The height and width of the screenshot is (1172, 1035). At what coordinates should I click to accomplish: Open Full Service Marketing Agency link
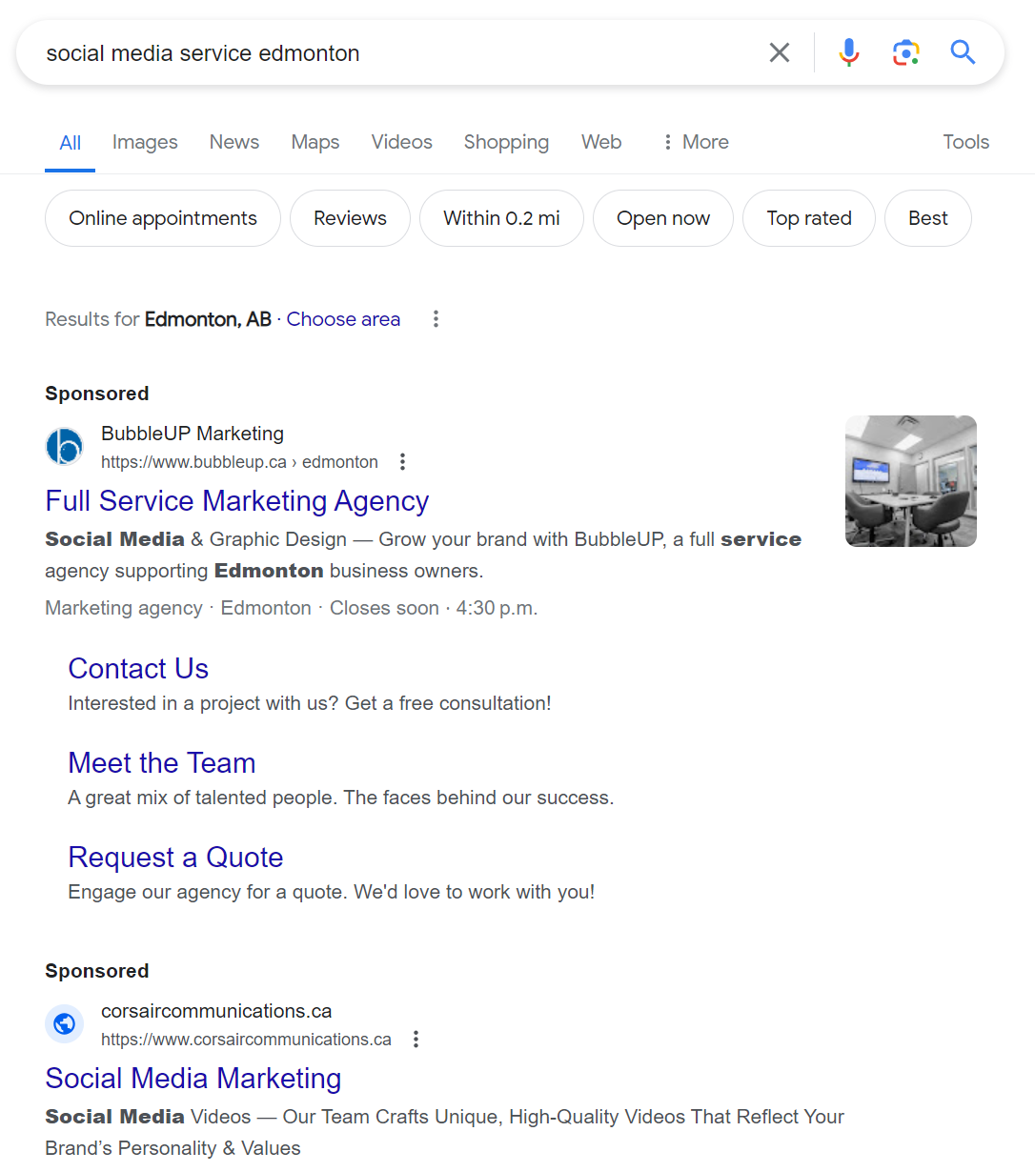coord(237,501)
